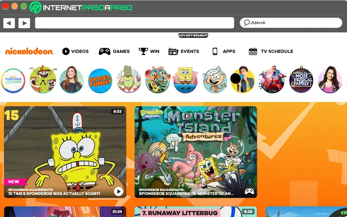
Task: Open the TV SCHEDULE menu item
Action: (x=277, y=51)
